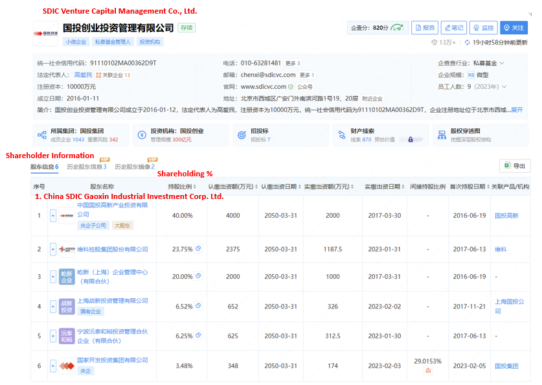The height and width of the screenshot is (385, 542).
Task: Open indirect holding chain icon under 29.0153%
Action: click(x=427, y=371)
